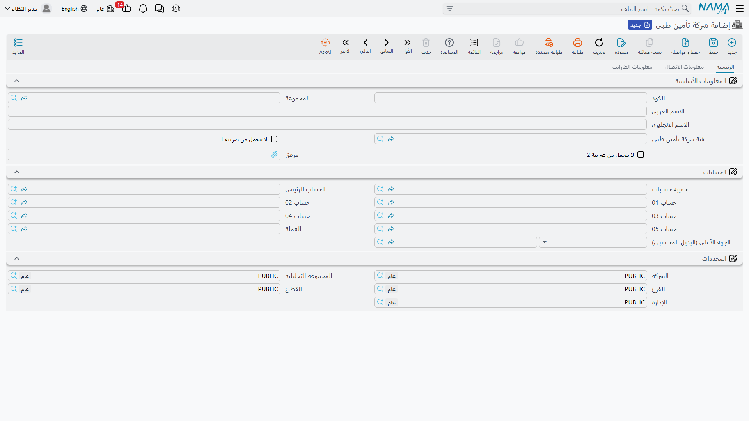The width and height of the screenshot is (749, 421).
Task: Click search icon in القطاع field
Action: [14, 289]
